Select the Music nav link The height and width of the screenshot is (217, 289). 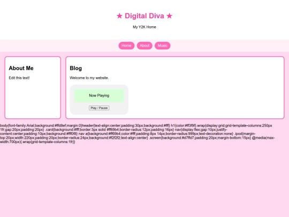click(162, 46)
